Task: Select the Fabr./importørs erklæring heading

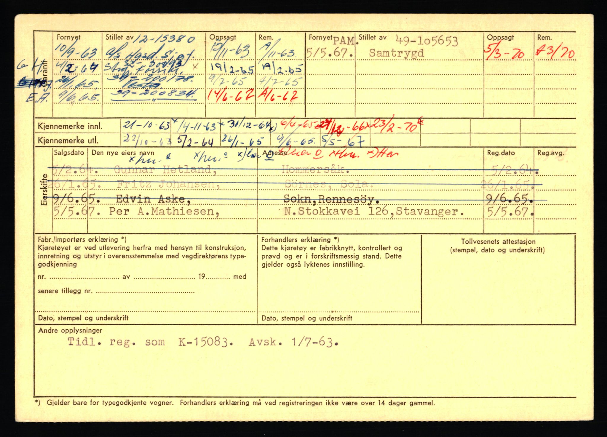Action: tap(82, 240)
